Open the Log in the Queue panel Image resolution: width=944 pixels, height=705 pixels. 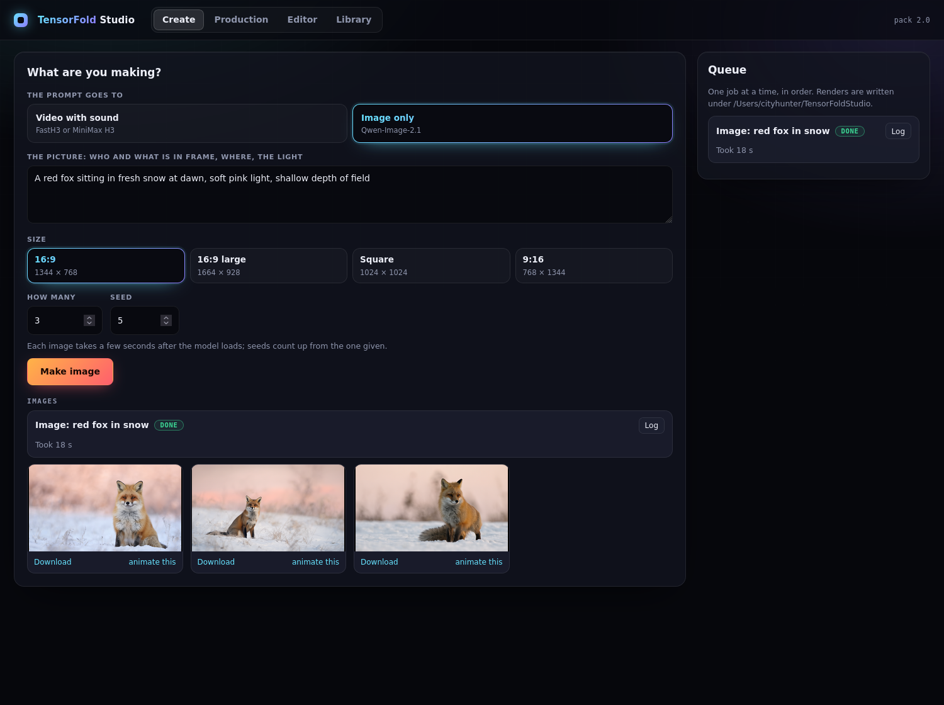898,131
